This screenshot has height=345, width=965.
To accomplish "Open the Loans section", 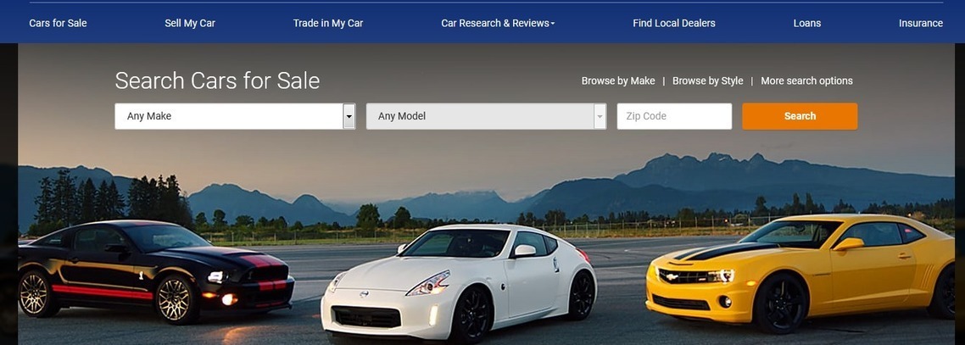I will click(x=806, y=23).
